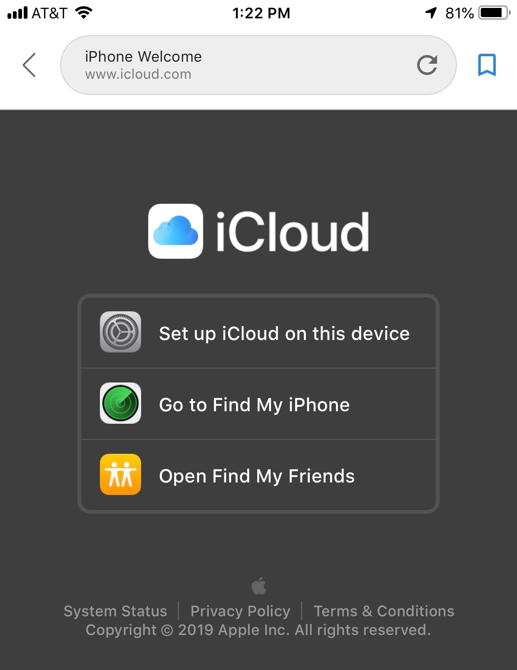The height and width of the screenshot is (670, 517).
Task: Open the System Status link
Action: point(115,611)
